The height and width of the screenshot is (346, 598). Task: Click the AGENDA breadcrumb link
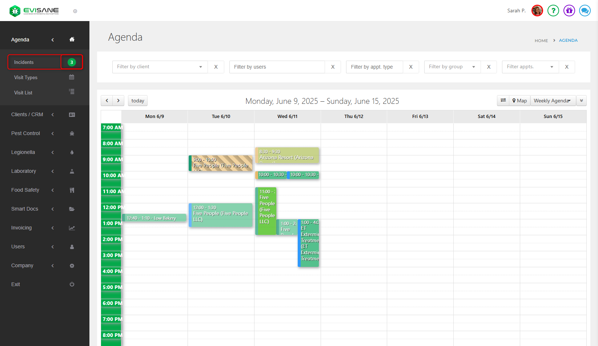[568, 40]
